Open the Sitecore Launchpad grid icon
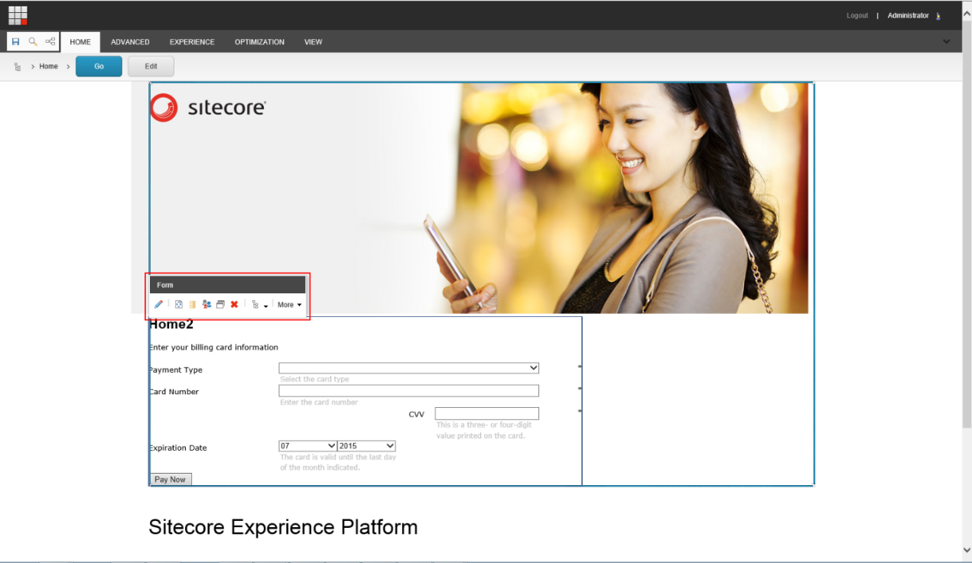The image size is (972, 563). 18,15
